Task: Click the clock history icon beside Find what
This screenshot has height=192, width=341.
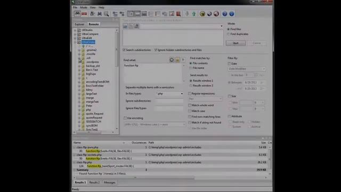Action: pos(172,60)
